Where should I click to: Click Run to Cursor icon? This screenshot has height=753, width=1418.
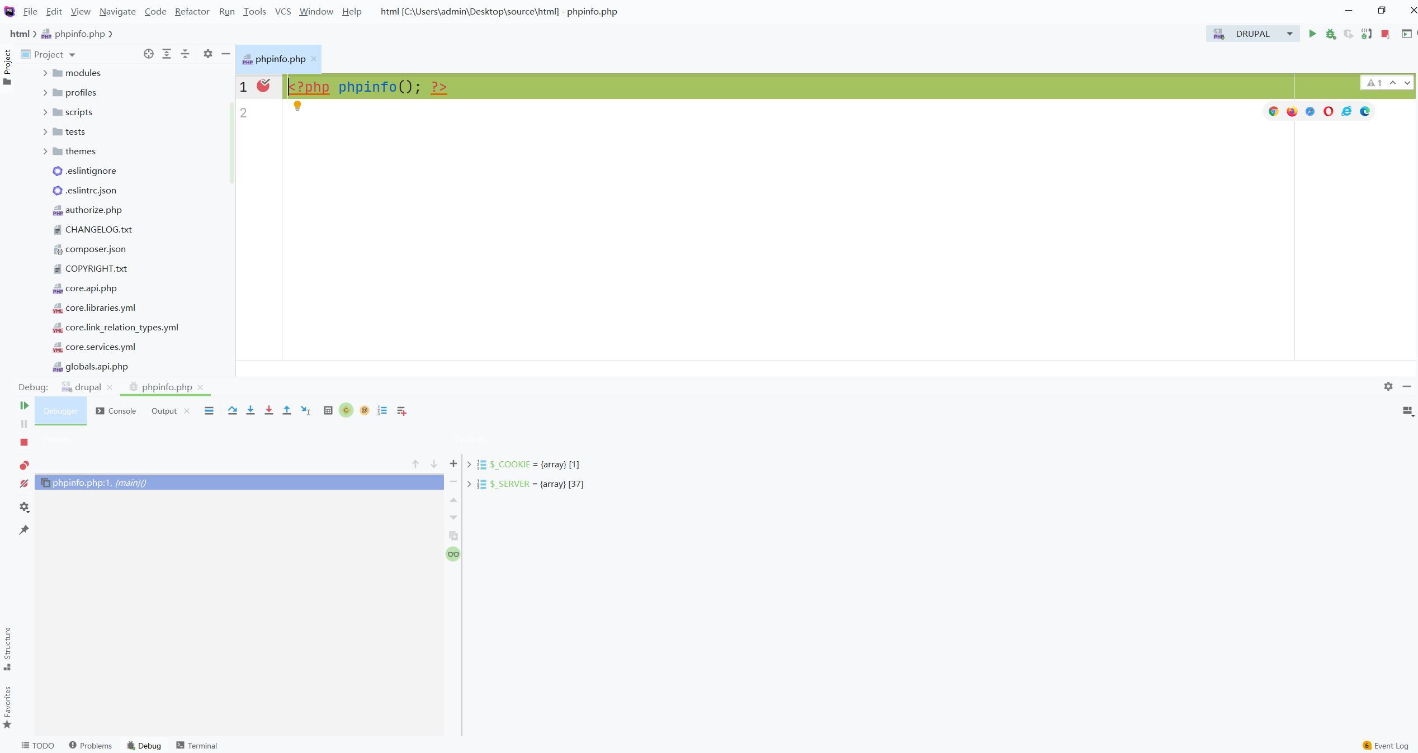305,410
